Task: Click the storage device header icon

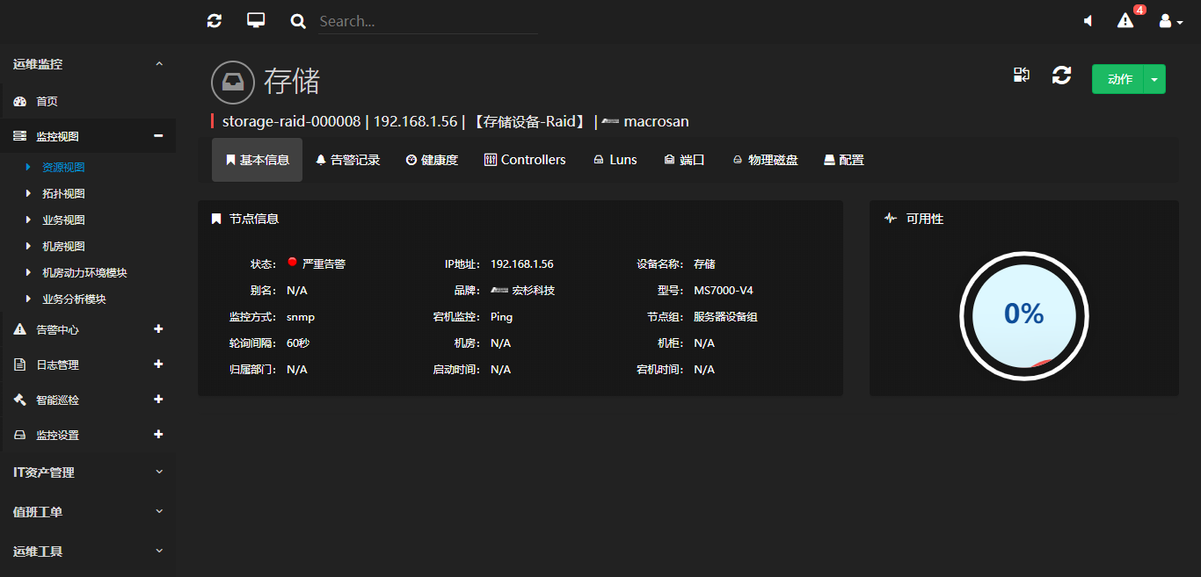Action: point(233,83)
